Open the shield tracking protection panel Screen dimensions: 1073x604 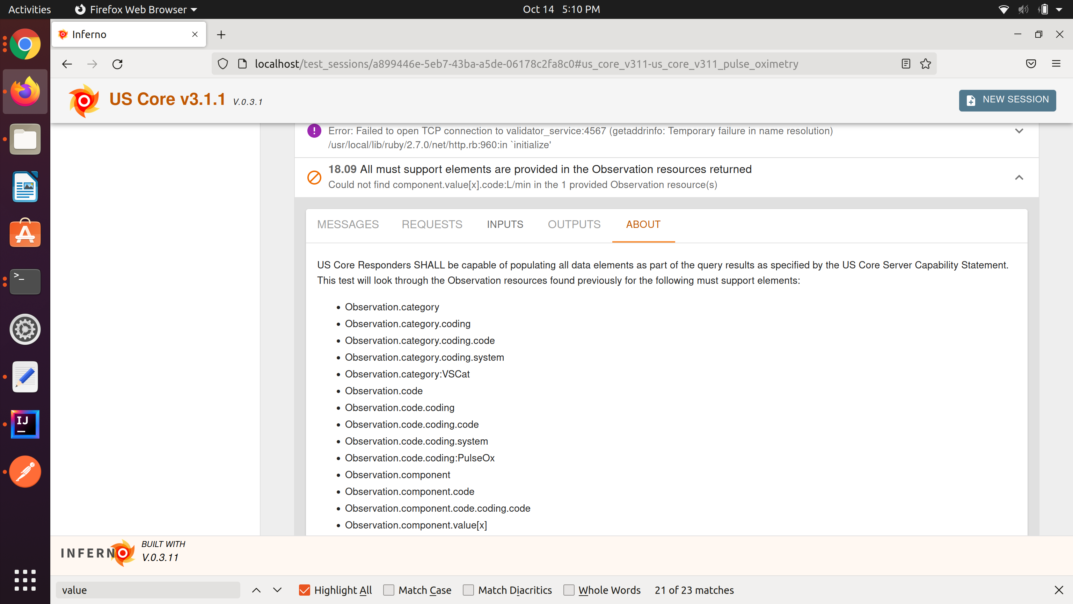click(x=223, y=64)
